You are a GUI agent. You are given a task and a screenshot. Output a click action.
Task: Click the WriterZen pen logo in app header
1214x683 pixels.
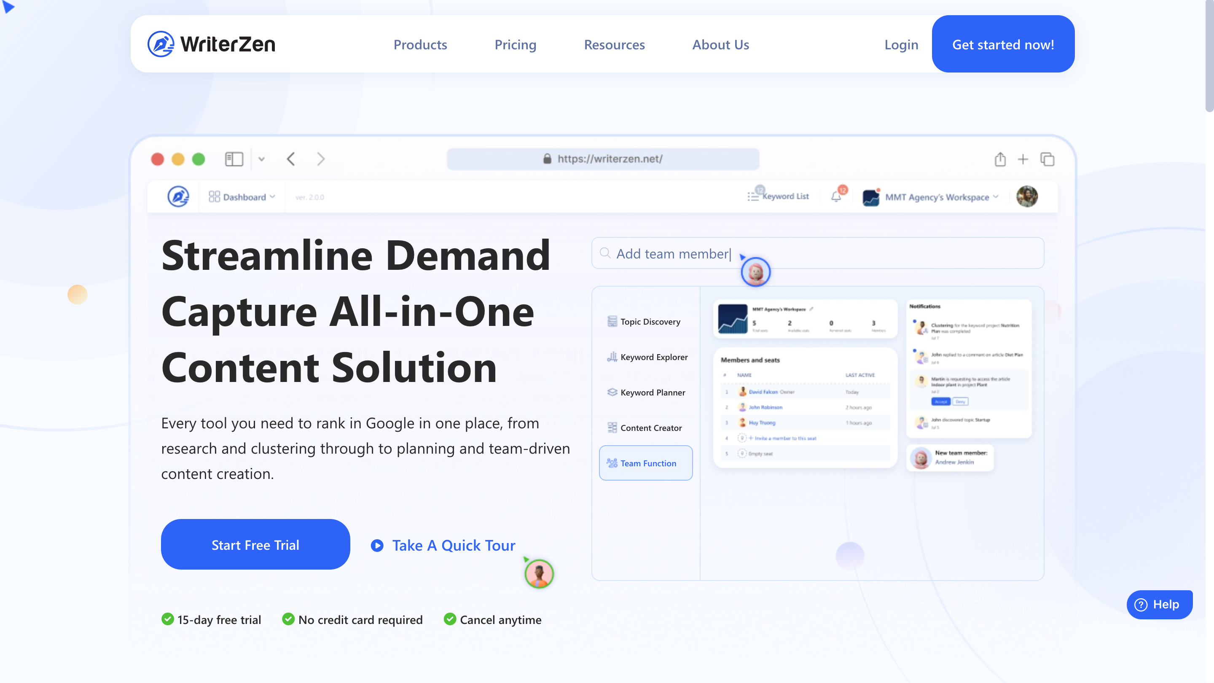(178, 196)
